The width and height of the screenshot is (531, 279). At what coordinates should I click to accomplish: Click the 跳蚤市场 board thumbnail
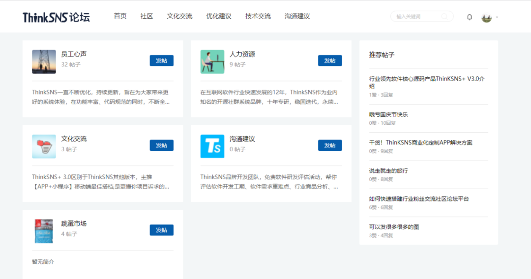44,231
